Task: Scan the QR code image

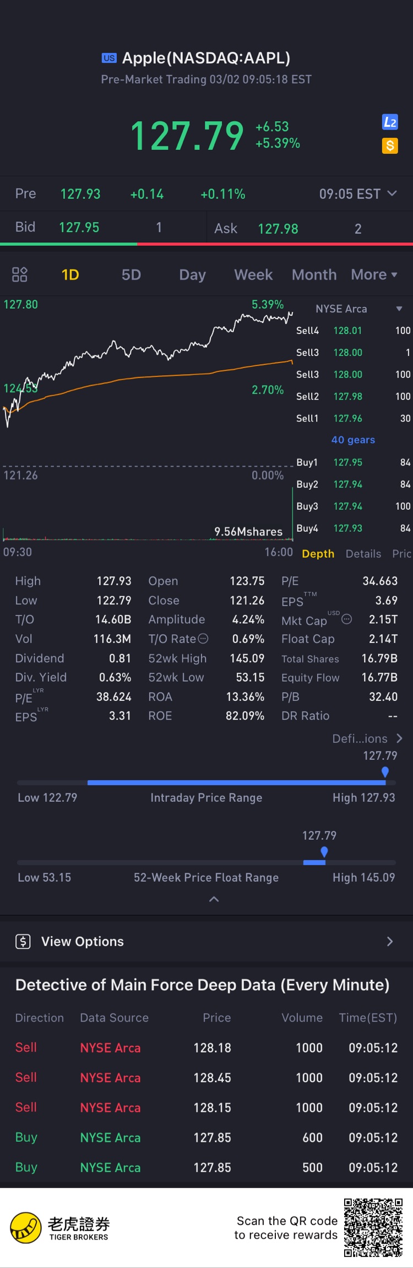Action: (x=373, y=1227)
